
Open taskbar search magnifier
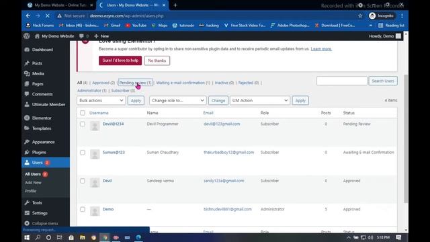tap(38, 237)
